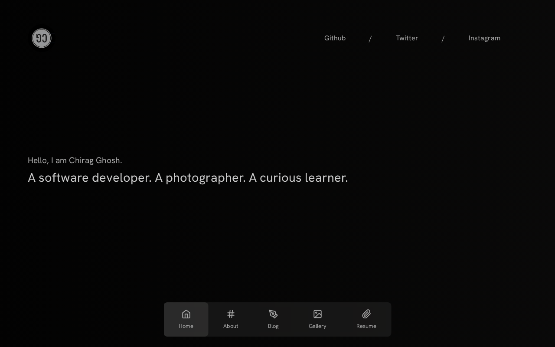Screen dimensions: 555x347
Task: Click the word "photographer" in the tagline
Action: click(x=205, y=178)
